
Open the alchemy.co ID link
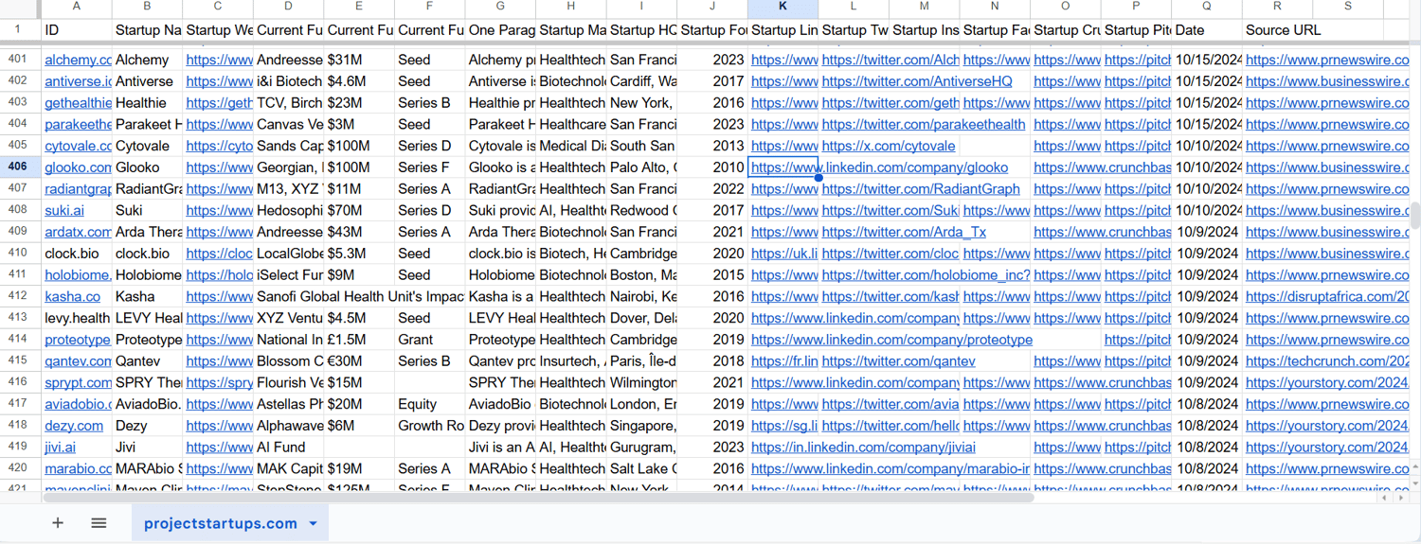(78, 60)
